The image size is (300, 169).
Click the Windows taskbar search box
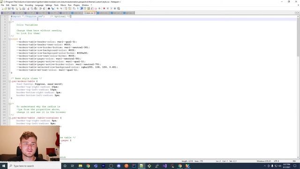coord(34,166)
